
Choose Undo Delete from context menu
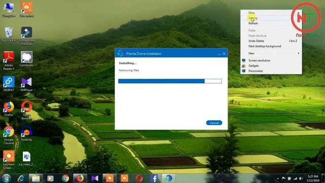click(x=271, y=41)
